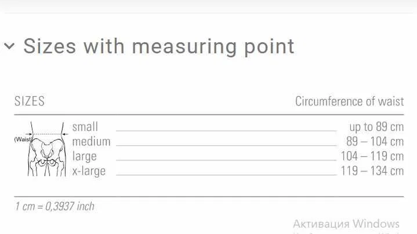Select the 'small' size label
417x234 pixels.
[x=85, y=127]
